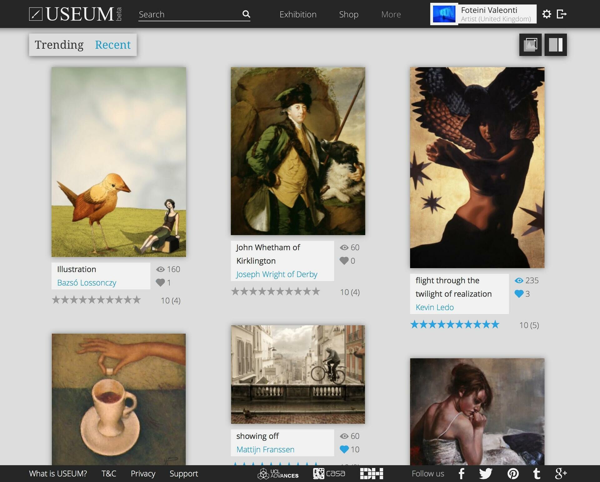Open USEUM Twitter page

coord(486,474)
